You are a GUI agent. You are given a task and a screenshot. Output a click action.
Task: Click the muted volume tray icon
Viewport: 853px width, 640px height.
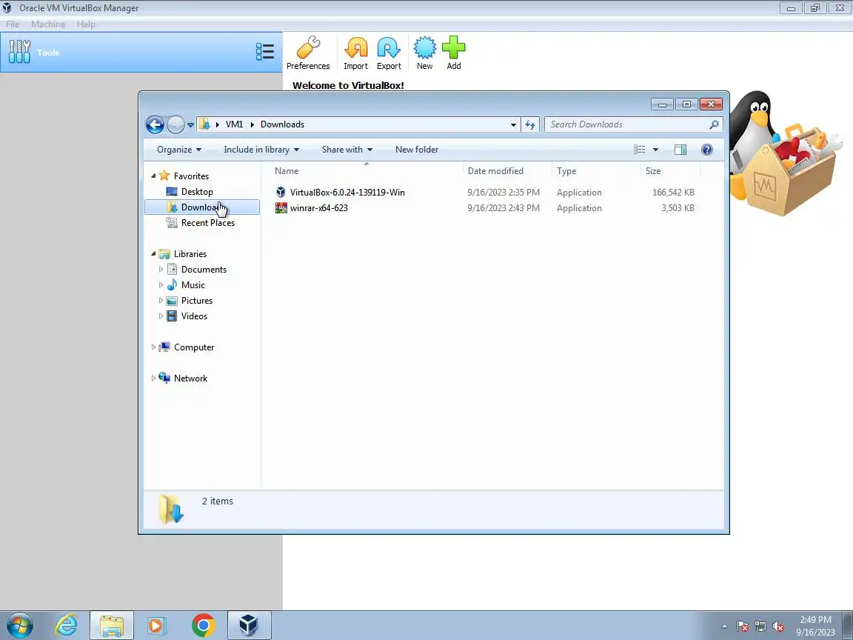click(778, 627)
